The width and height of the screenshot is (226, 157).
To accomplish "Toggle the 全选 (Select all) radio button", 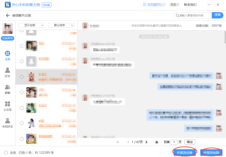I will coord(6,153).
